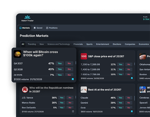
Task: Click No for Bitcoin Q2 2028
Action: (x=69, y=69)
